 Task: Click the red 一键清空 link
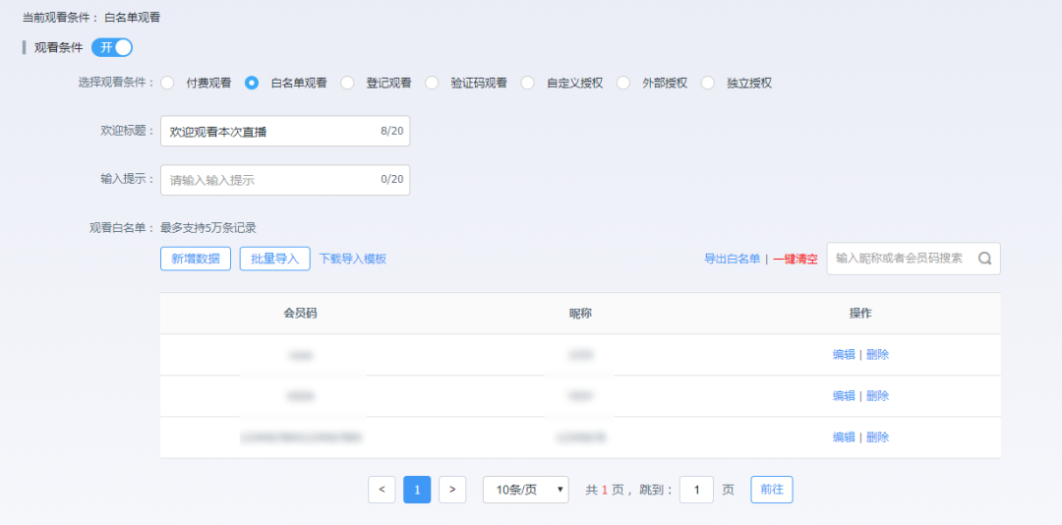(796, 259)
